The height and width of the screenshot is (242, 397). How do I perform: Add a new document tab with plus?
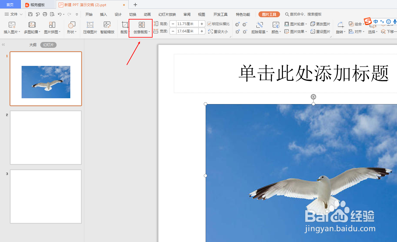pyautogui.click(x=135, y=5)
